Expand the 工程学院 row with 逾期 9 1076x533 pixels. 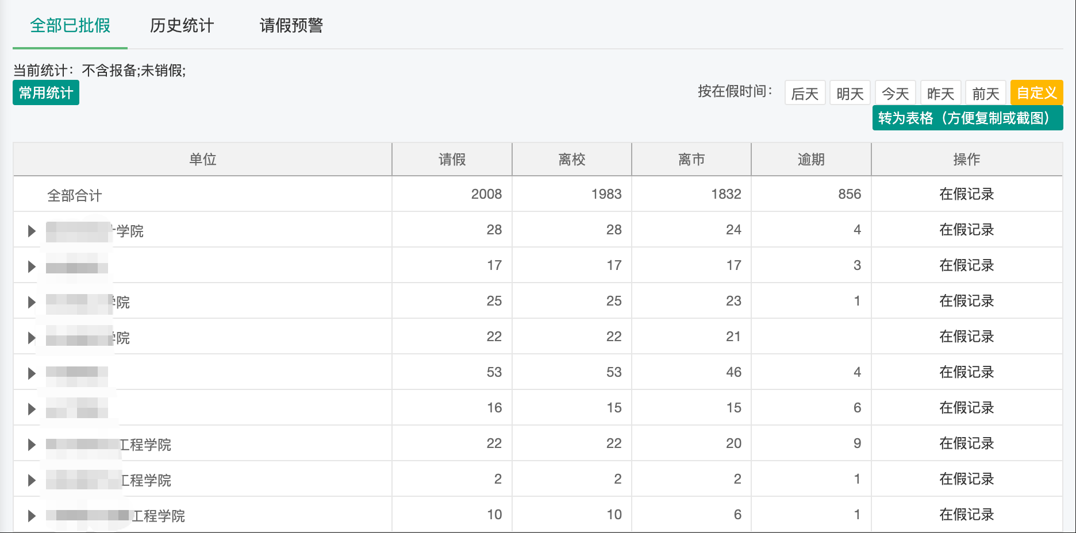[32, 445]
